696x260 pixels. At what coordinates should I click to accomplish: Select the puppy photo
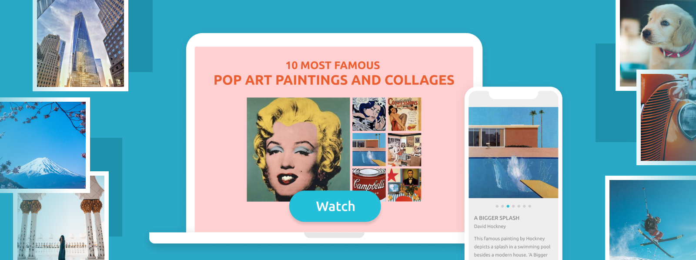tap(658, 35)
